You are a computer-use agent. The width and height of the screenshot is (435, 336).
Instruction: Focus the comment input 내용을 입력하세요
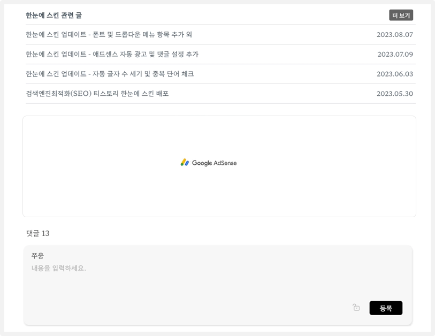[x=59, y=268]
